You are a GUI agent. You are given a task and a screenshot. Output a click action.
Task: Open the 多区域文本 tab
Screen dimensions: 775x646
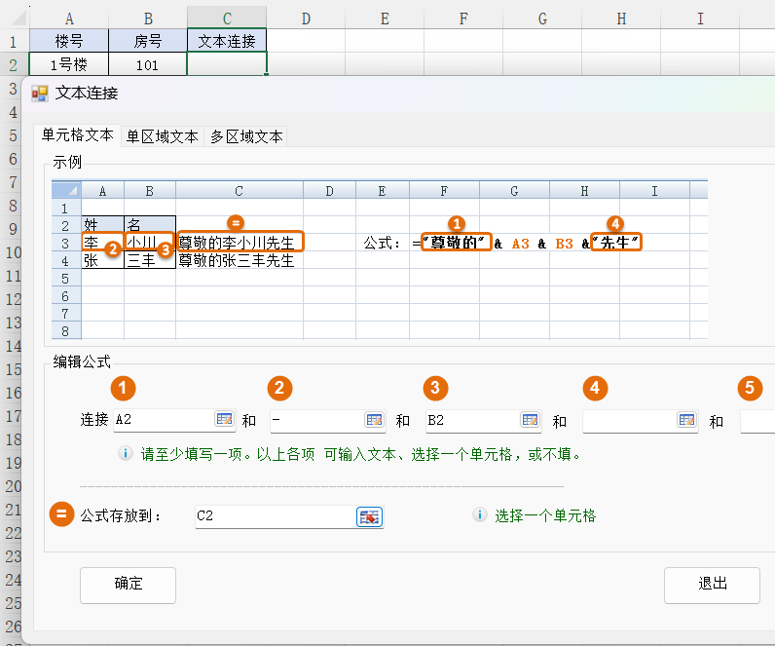point(246,136)
